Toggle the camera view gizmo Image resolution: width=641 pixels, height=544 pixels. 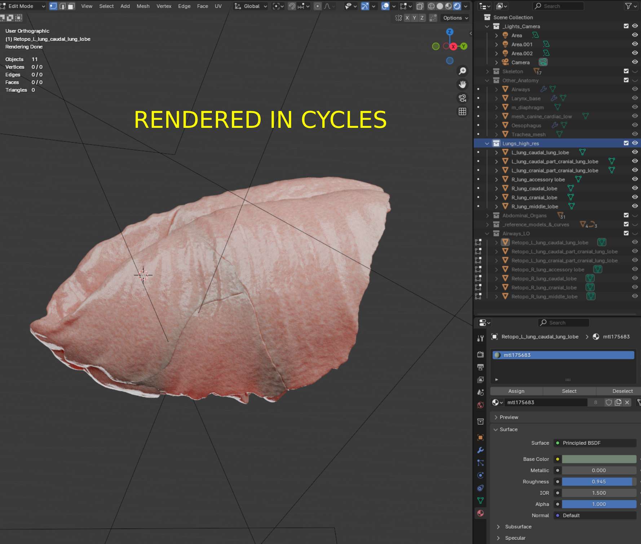(x=462, y=98)
